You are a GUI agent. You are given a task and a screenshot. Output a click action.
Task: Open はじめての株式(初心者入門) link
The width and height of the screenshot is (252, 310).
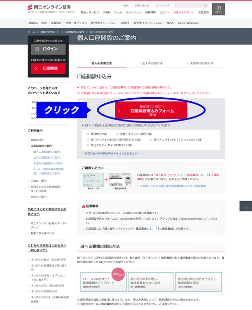[x=48, y=260]
